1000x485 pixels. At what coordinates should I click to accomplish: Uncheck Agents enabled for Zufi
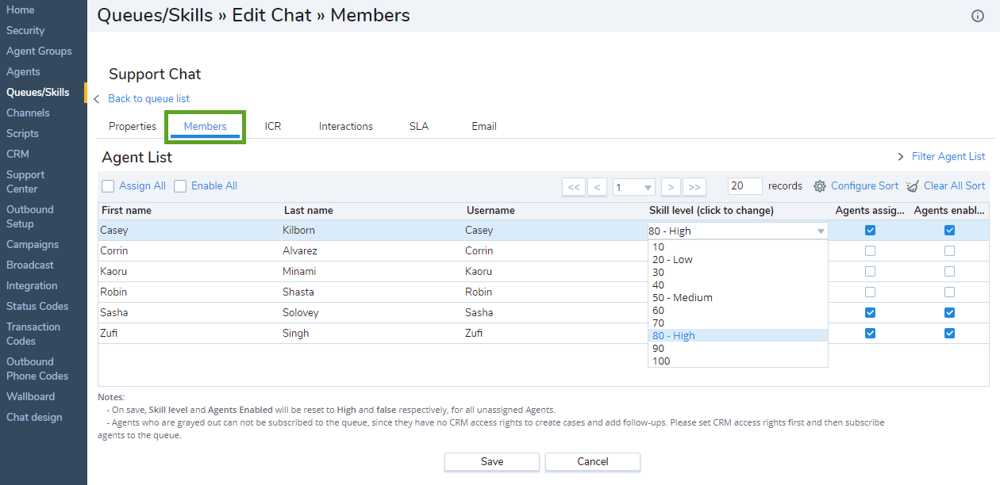(x=949, y=334)
